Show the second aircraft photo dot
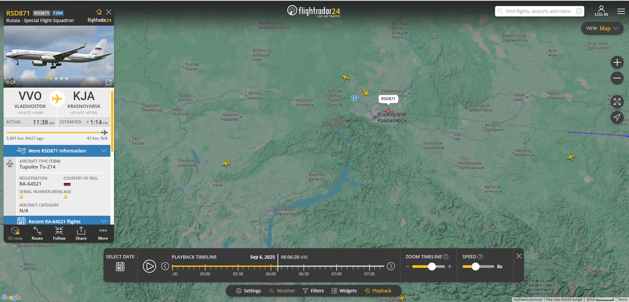 click(x=56, y=78)
